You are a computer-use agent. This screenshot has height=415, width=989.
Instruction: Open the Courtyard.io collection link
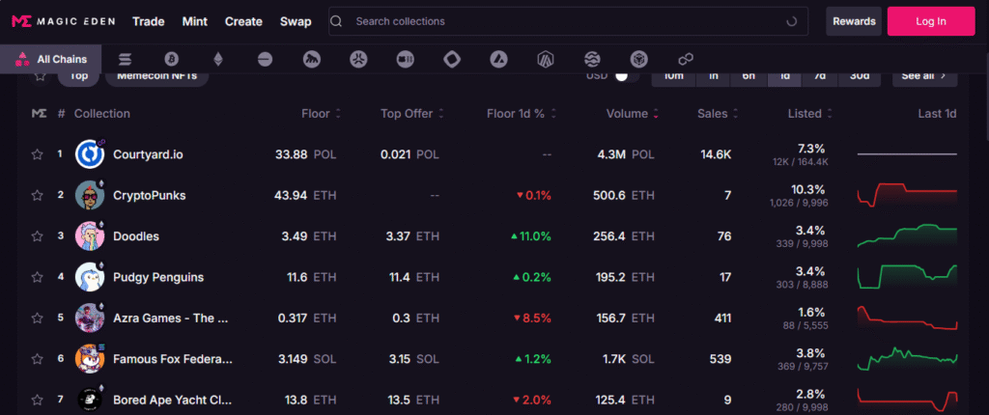click(148, 154)
